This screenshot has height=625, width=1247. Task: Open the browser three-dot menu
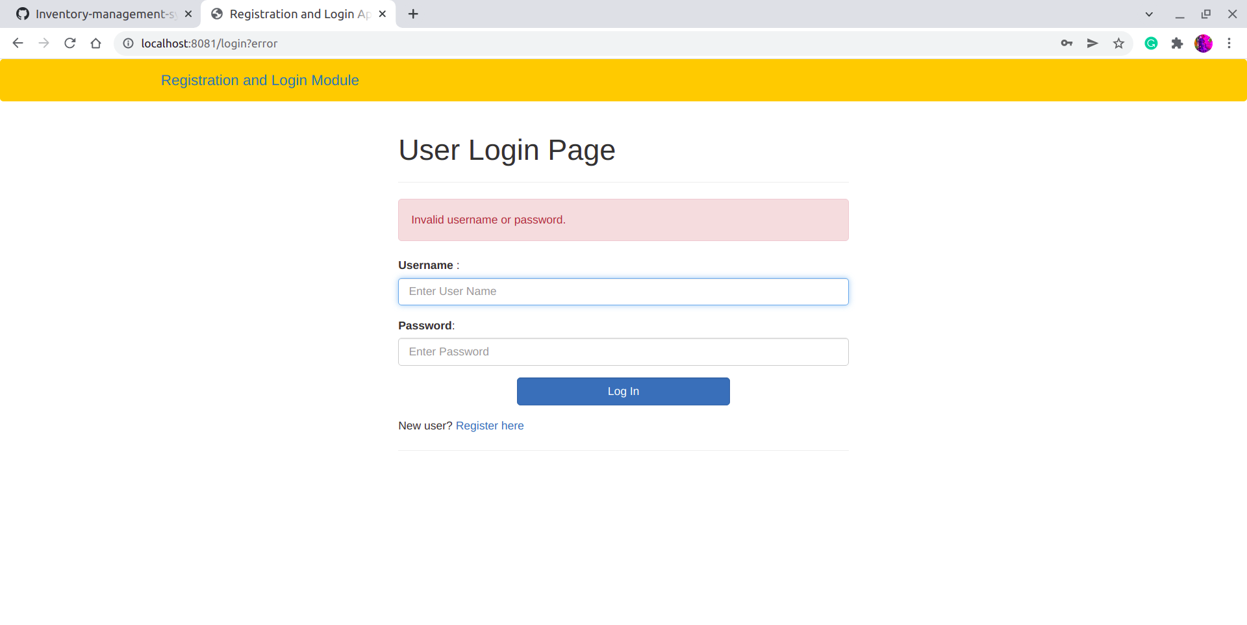tap(1229, 43)
